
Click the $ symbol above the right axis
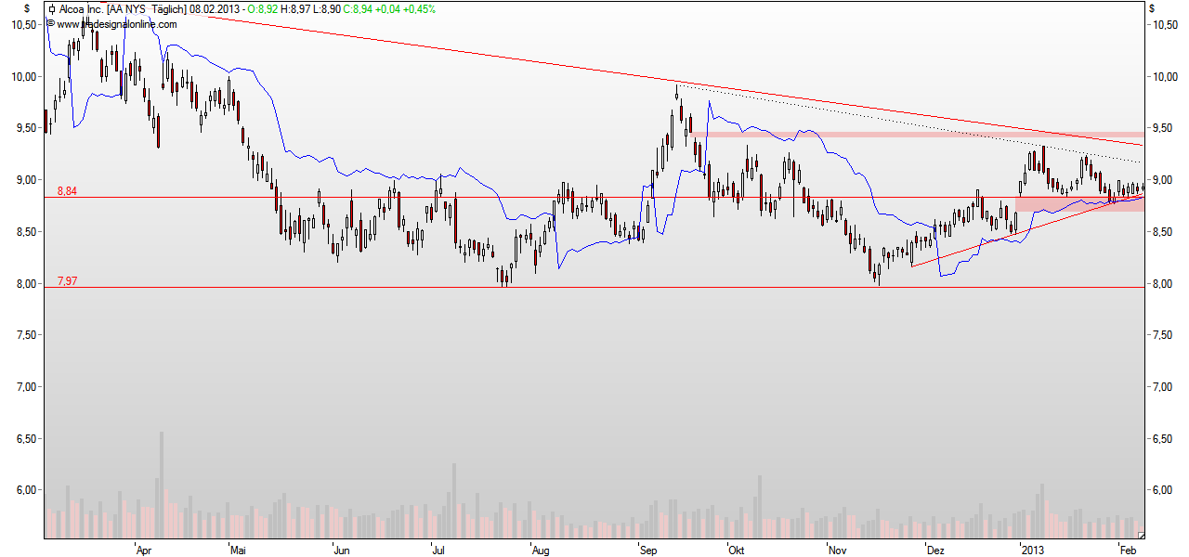point(1153,7)
